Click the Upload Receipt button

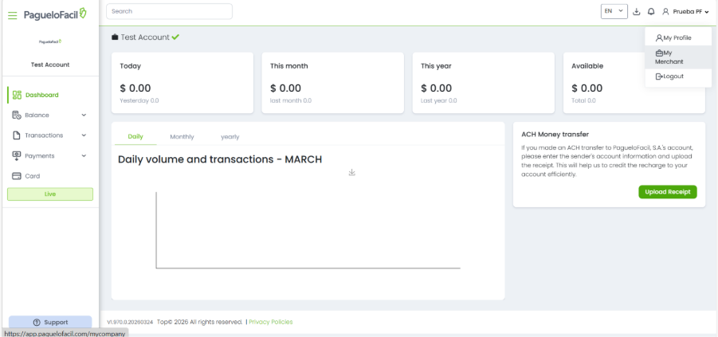(667, 192)
